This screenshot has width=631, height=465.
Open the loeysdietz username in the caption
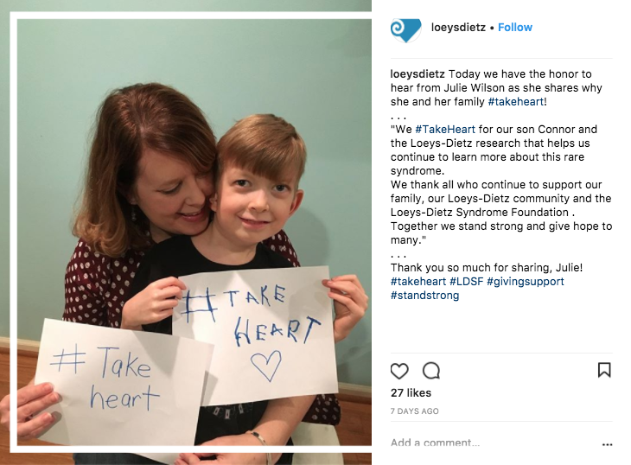pyautogui.click(x=417, y=74)
